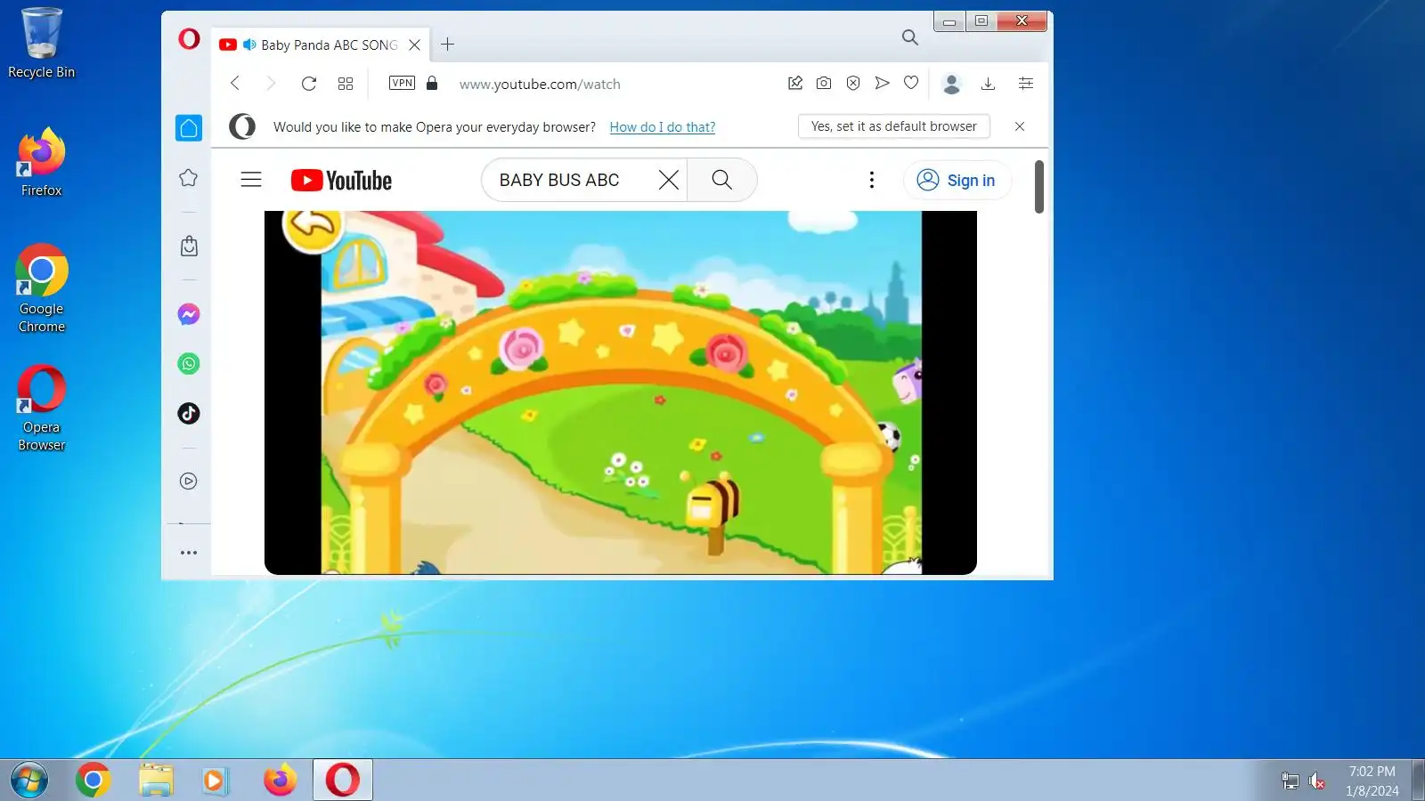Open the Opera account profile icon
The height and width of the screenshot is (801, 1425).
click(951, 84)
